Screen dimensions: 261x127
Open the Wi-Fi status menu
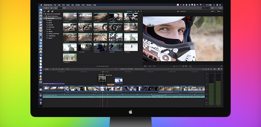pyautogui.click(x=201, y=5)
